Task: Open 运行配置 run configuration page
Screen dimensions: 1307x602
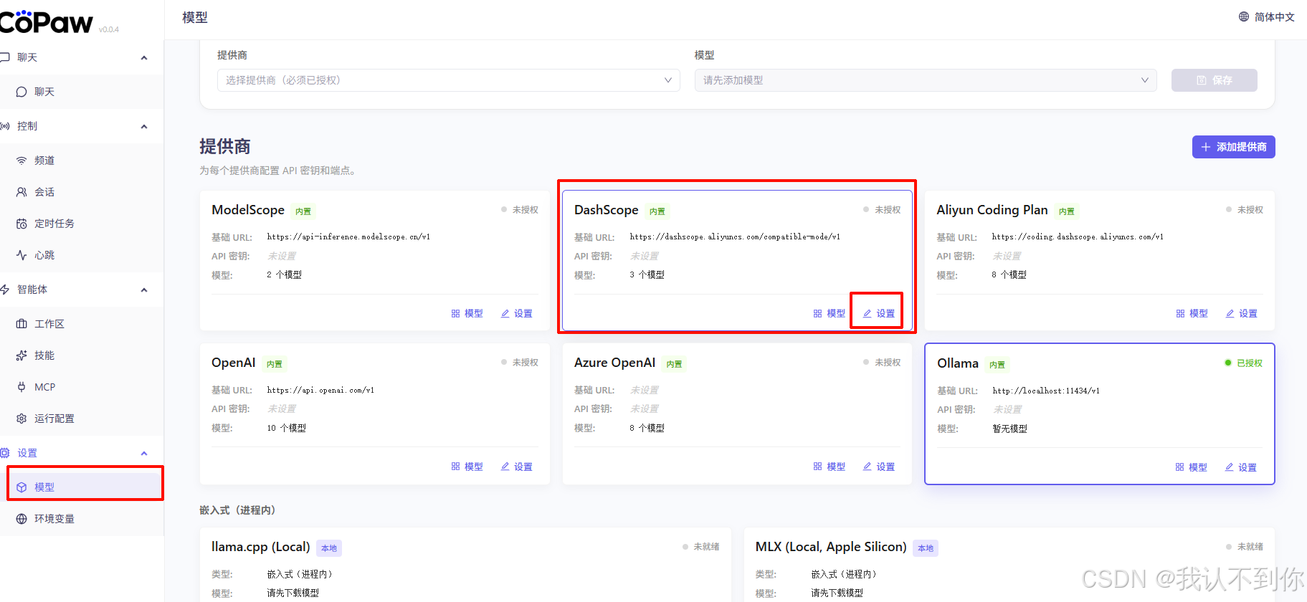Action: (x=82, y=419)
